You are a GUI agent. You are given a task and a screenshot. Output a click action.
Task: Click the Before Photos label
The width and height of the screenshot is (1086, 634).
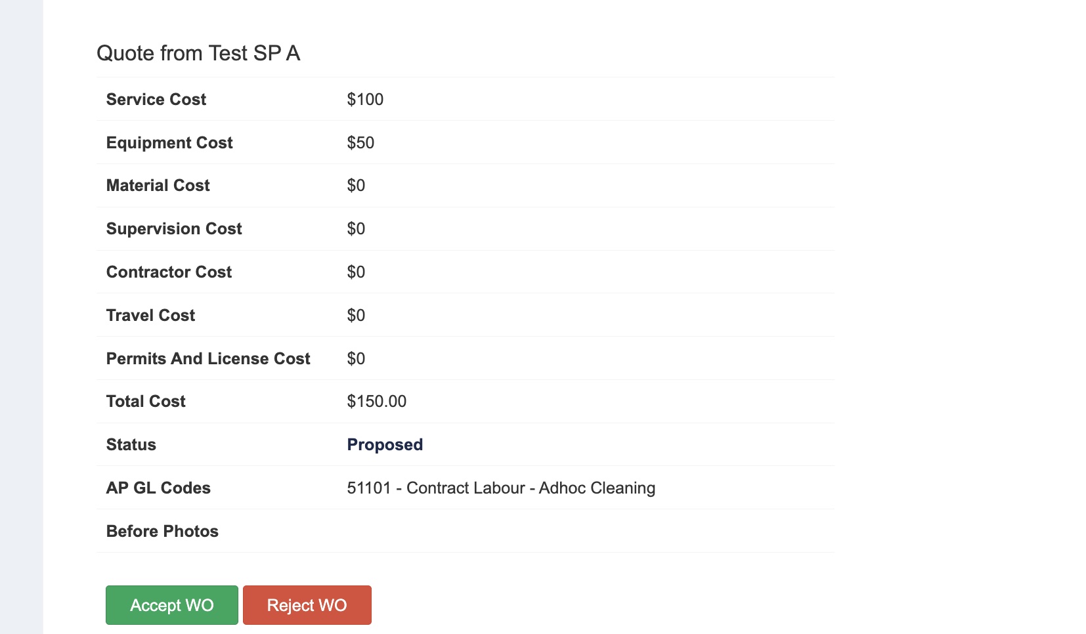[x=162, y=532]
